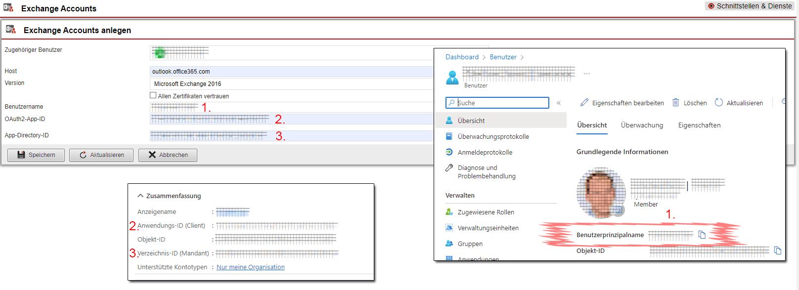Click the copy icon next to Benutzerprinzipalname

pyautogui.click(x=702, y=235)
